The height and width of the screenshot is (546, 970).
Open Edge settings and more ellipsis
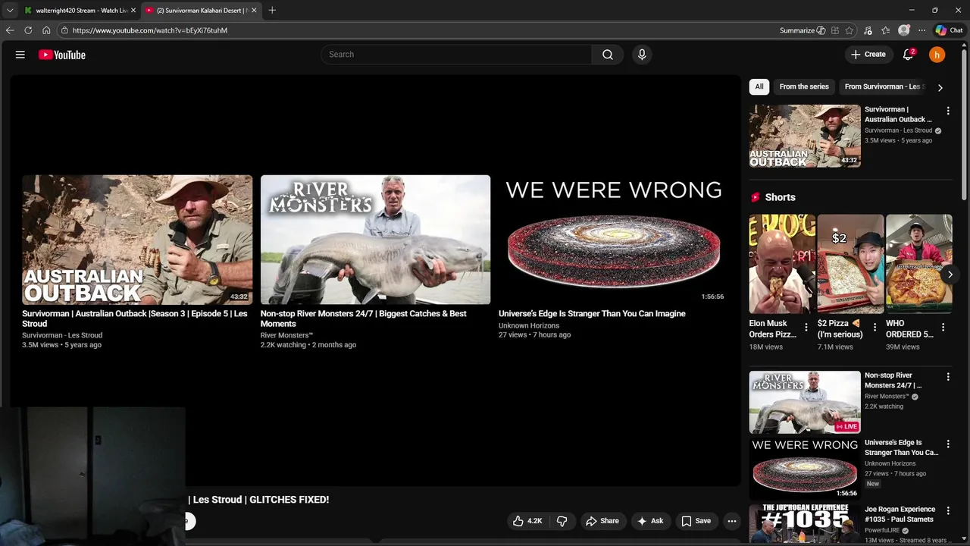921,30
